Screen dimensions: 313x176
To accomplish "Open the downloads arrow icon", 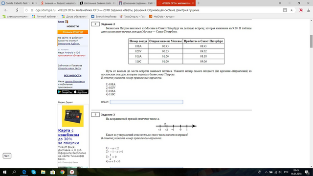I will [x=309, y=10].
